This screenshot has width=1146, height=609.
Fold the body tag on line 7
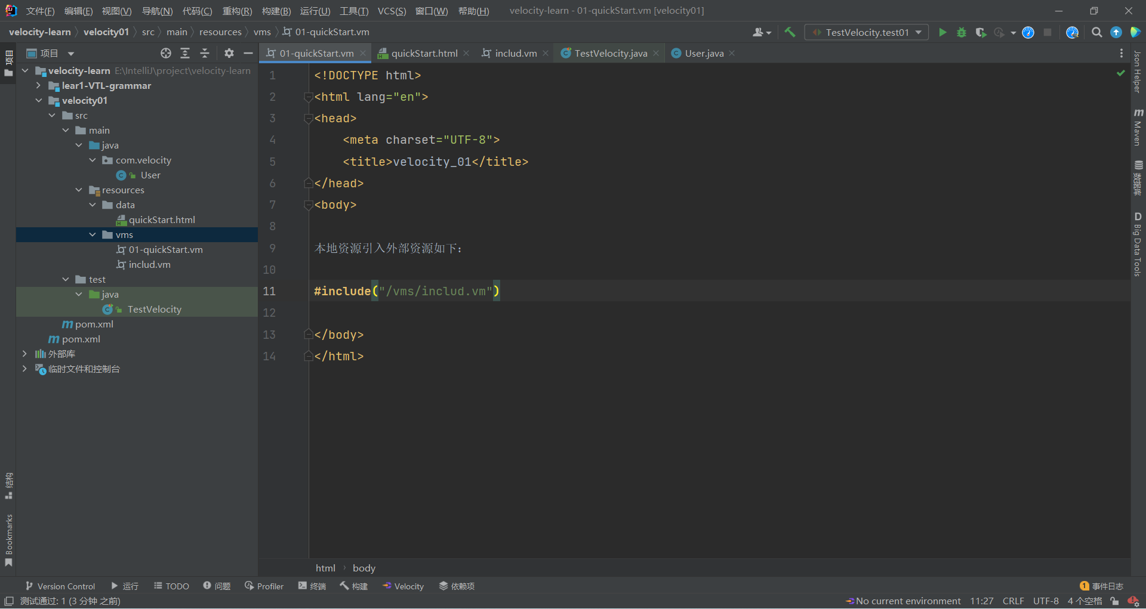[x=309, y=205]
